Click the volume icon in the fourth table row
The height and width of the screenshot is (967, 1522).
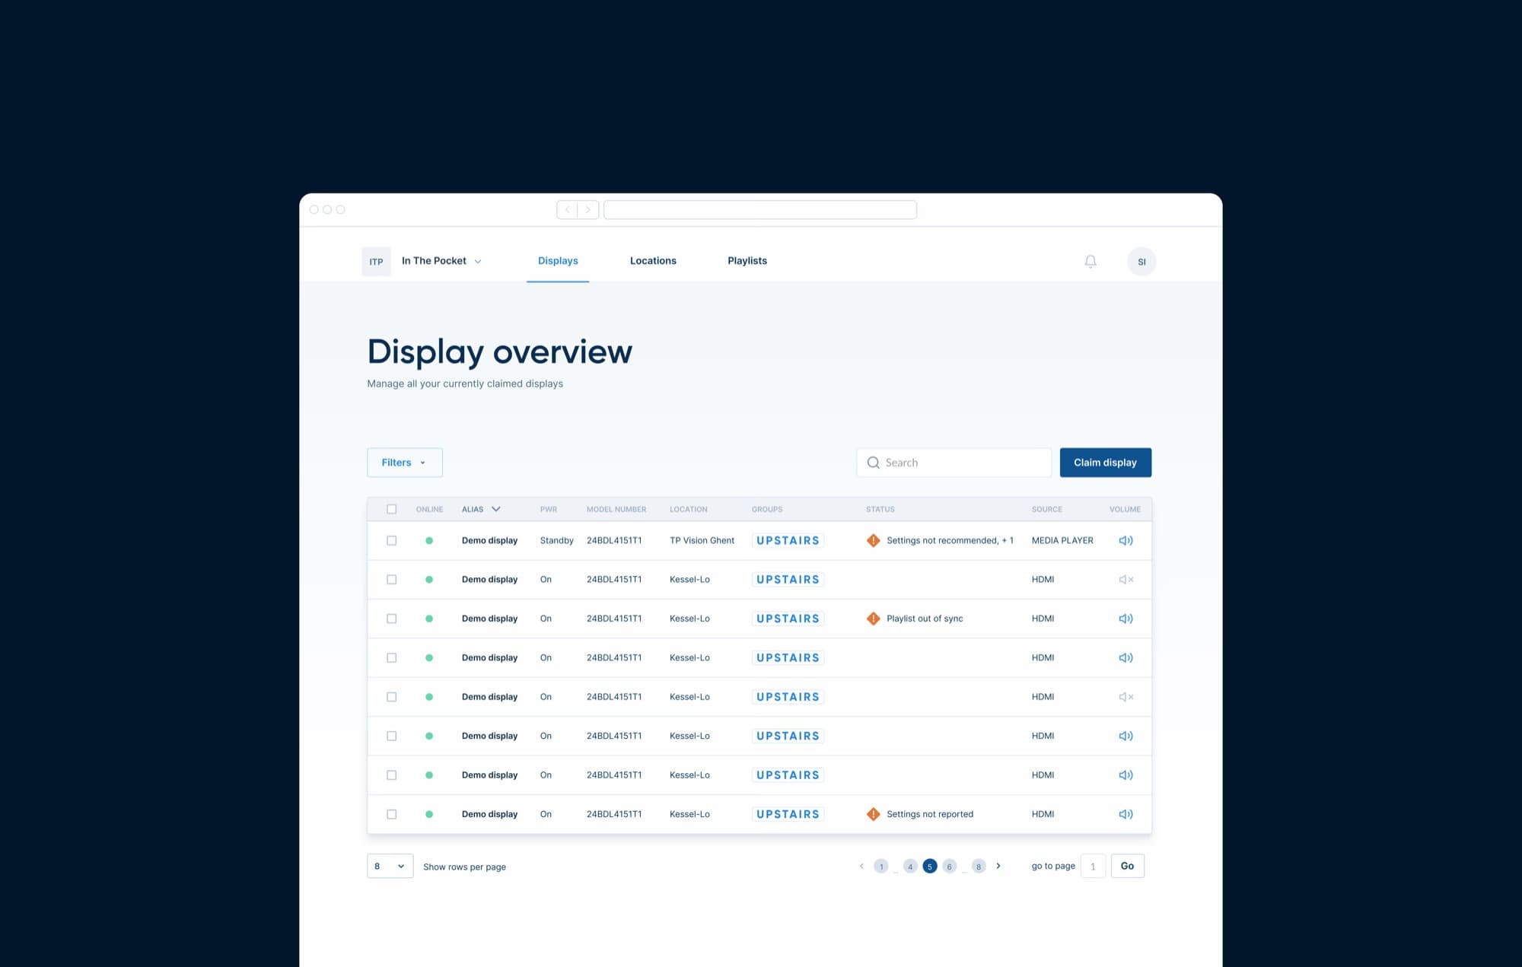coord(1126,657)
